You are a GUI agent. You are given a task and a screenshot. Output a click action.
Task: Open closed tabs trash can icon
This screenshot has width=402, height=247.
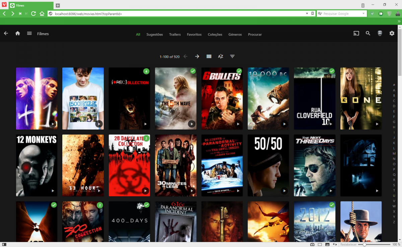coord(363,5)
